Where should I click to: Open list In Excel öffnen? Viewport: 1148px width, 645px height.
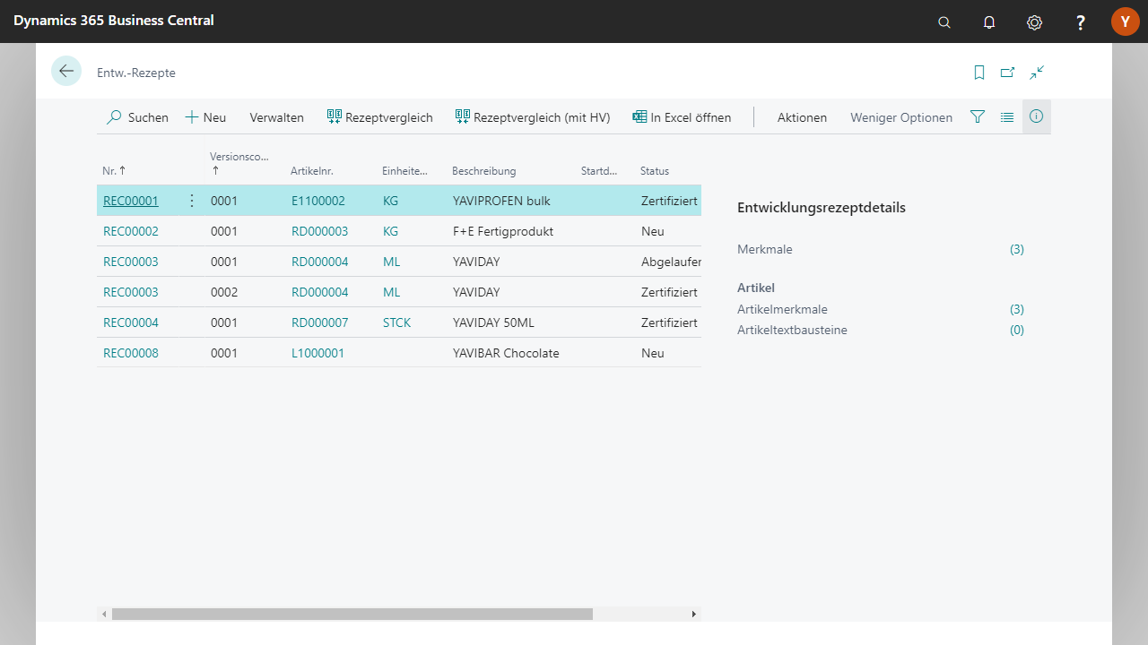pyautogui.click(x=682, y=117)
